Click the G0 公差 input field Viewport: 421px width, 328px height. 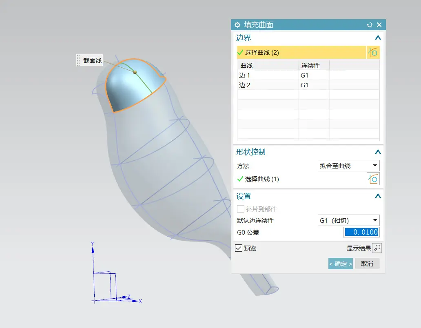361,232
